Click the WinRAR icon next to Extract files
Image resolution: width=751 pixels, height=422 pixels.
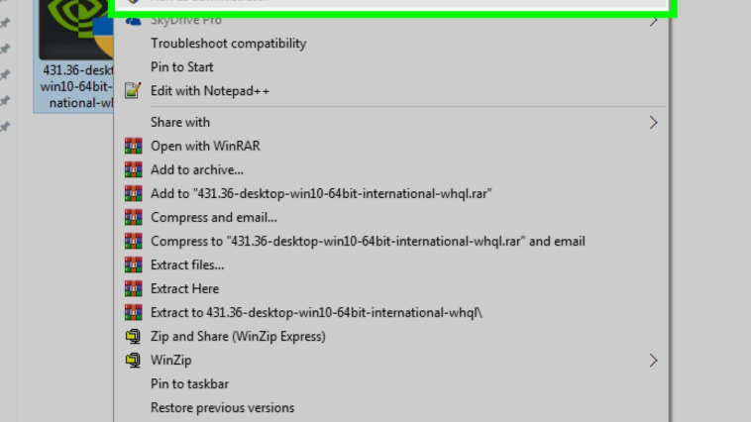133,265
